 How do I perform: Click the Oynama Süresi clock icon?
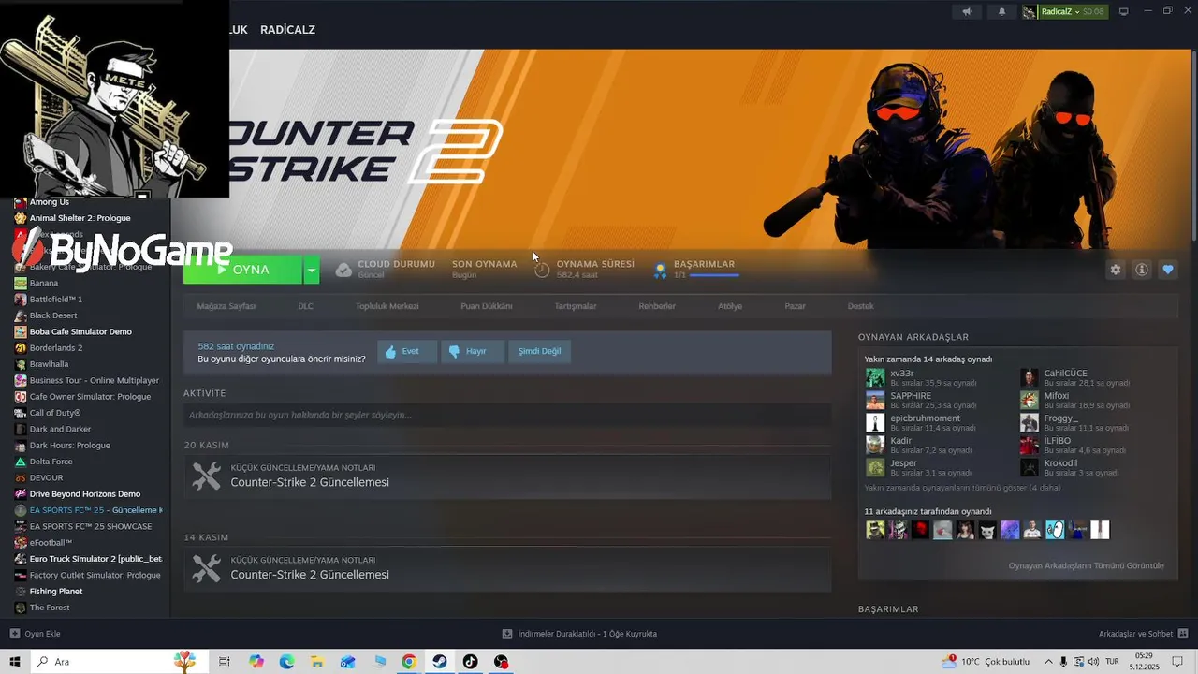(x=542, y=270)
